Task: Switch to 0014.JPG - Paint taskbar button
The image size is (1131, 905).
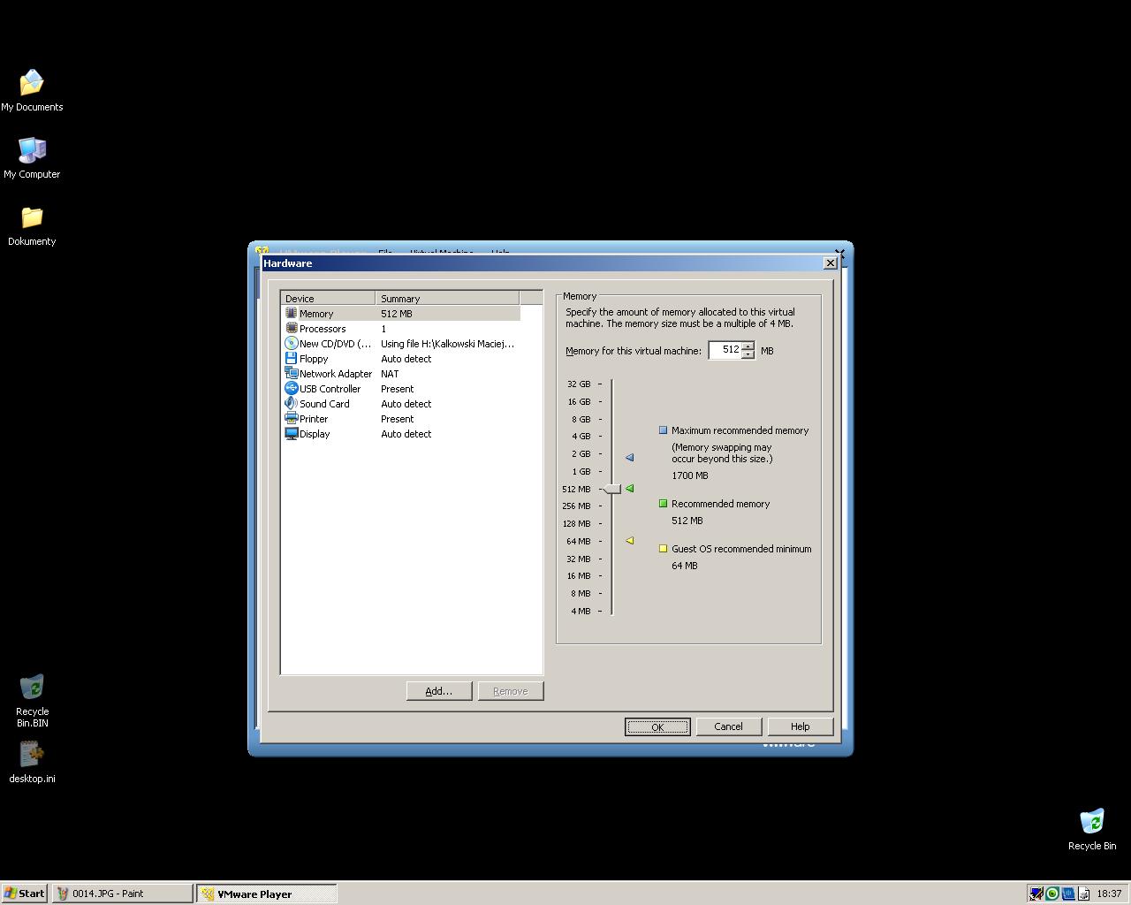Action: tap(123, 894)
